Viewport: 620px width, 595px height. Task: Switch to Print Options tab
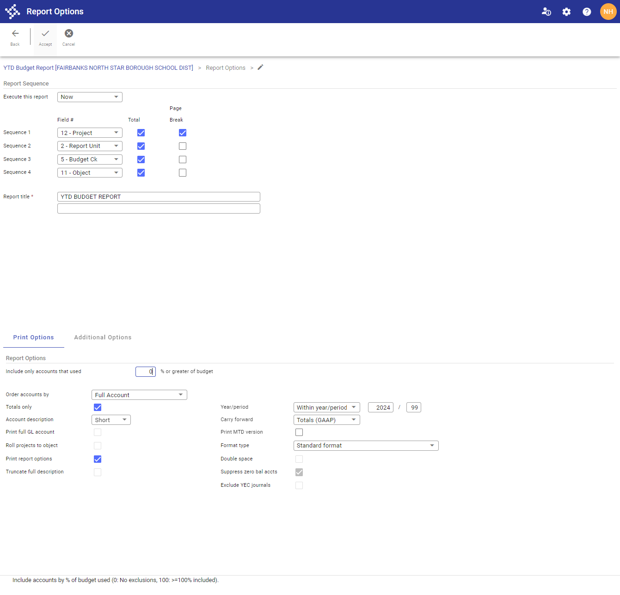coord(33,337)
